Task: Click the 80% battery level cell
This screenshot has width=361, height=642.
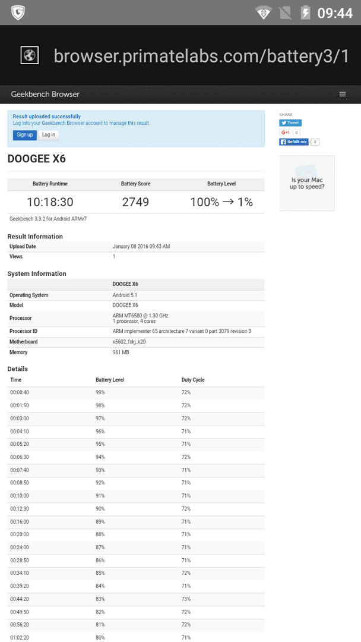Action: (x=100, y=637)
